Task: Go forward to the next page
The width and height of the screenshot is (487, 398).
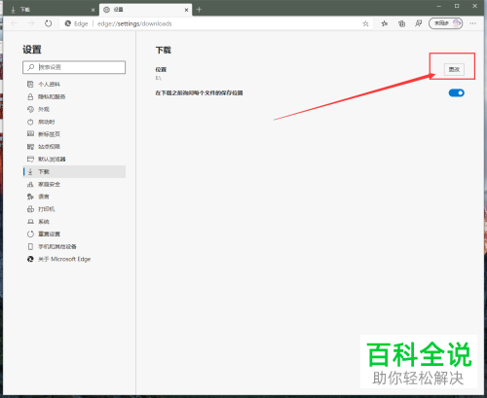Action: point(31,23)
